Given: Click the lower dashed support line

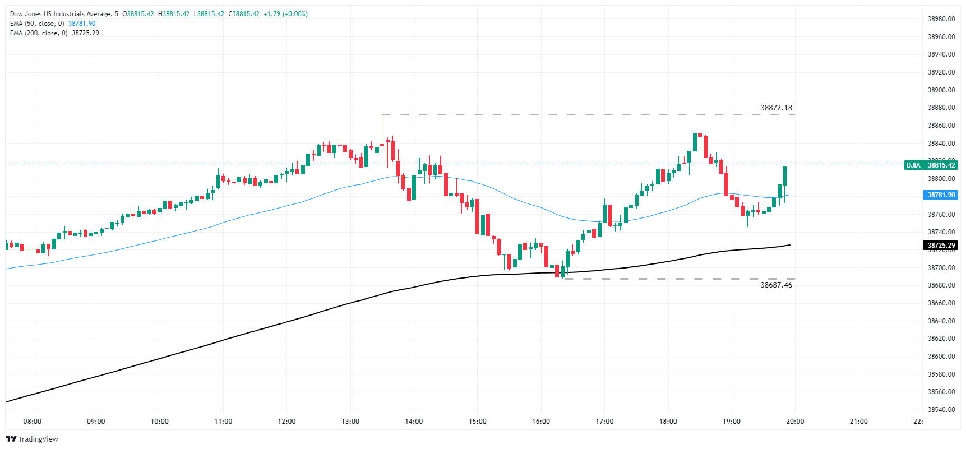Looking at the screenshot, I should click(680, 279).
